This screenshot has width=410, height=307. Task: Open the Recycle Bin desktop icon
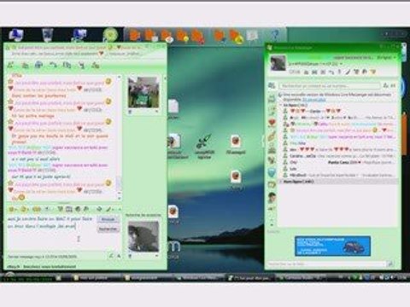pos(47,35)
